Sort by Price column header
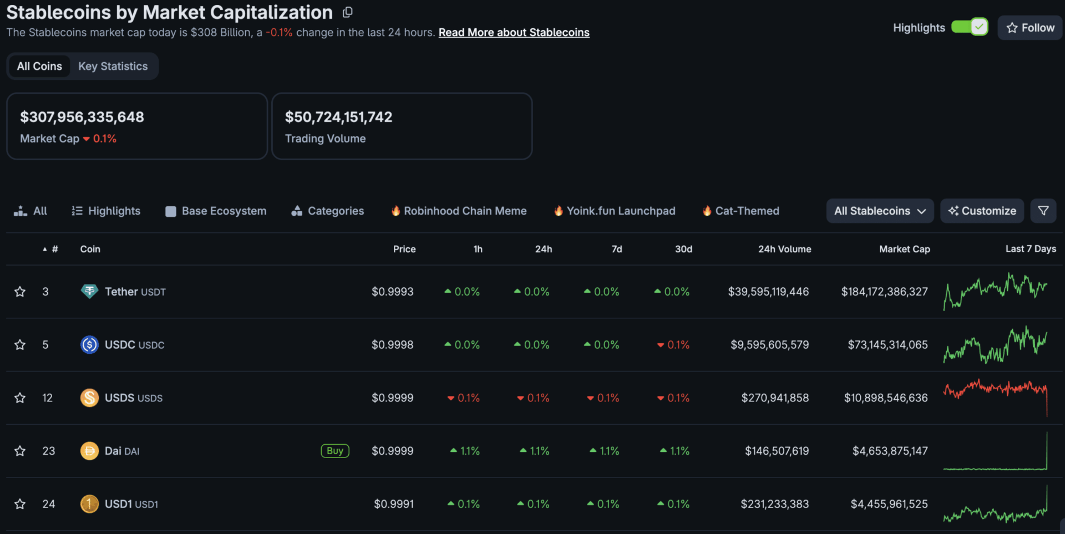The height and width of the screenshot is (534, 1065). [404, 250]
